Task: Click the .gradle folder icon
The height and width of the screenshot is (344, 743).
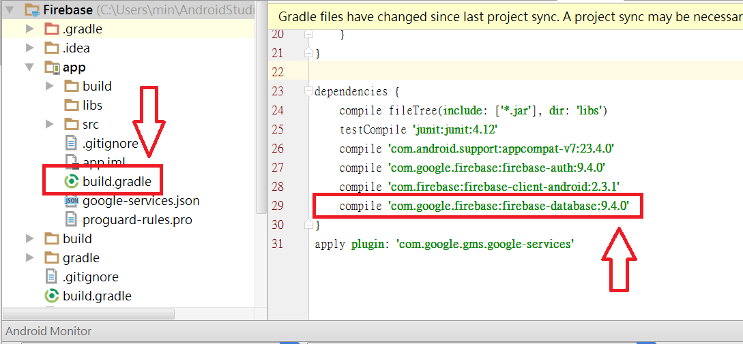Action: pos(51,29)
